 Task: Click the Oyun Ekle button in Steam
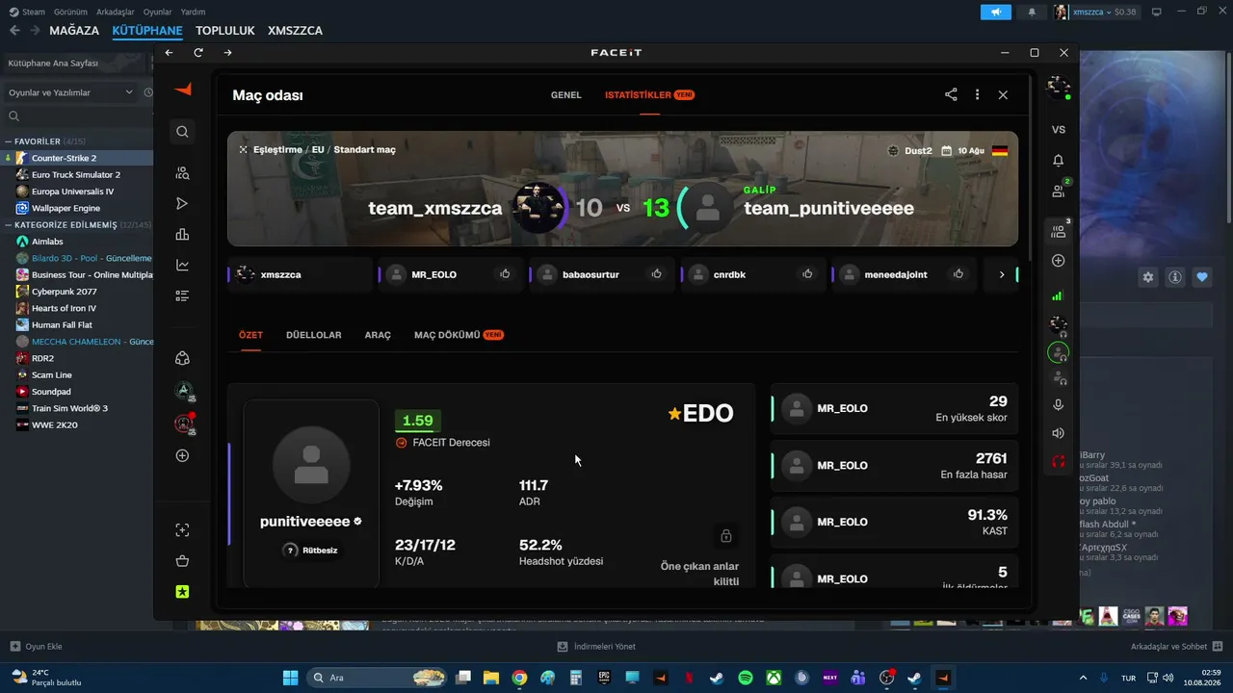[36, 647]
